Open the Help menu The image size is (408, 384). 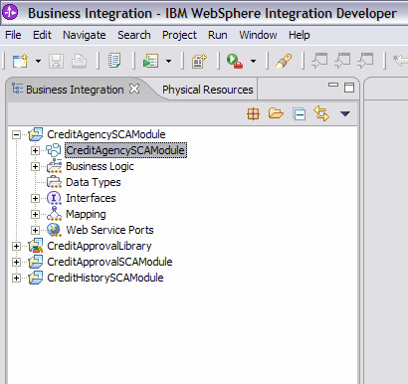(300, 35)
